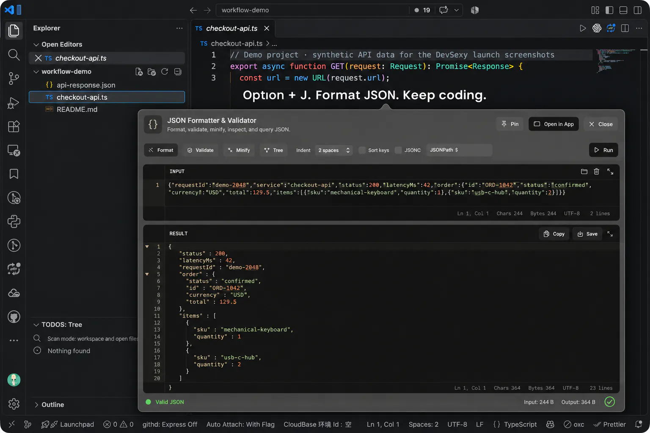
Task: Open the Python extension view
Action: click(14, 222)
